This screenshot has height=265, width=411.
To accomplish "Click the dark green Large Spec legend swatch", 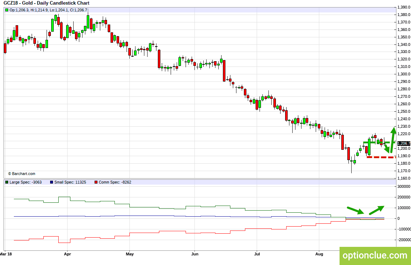I will (7, 182).
